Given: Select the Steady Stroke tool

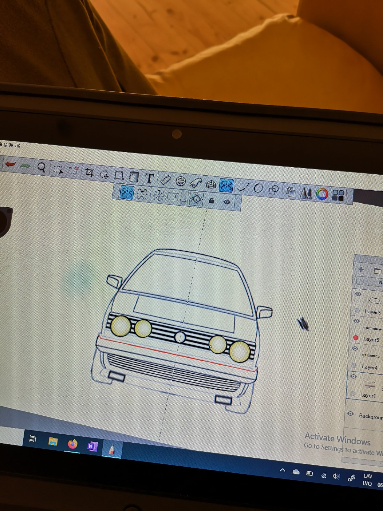Looking at the screenshot, I should [x=244, y=187].
